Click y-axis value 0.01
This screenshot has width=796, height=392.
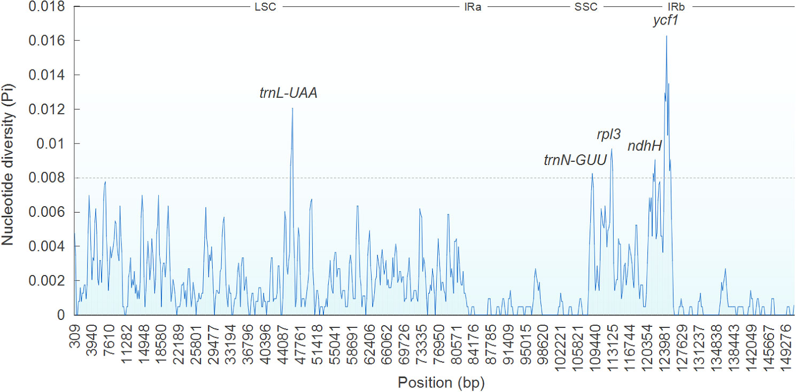click(51, 143)
